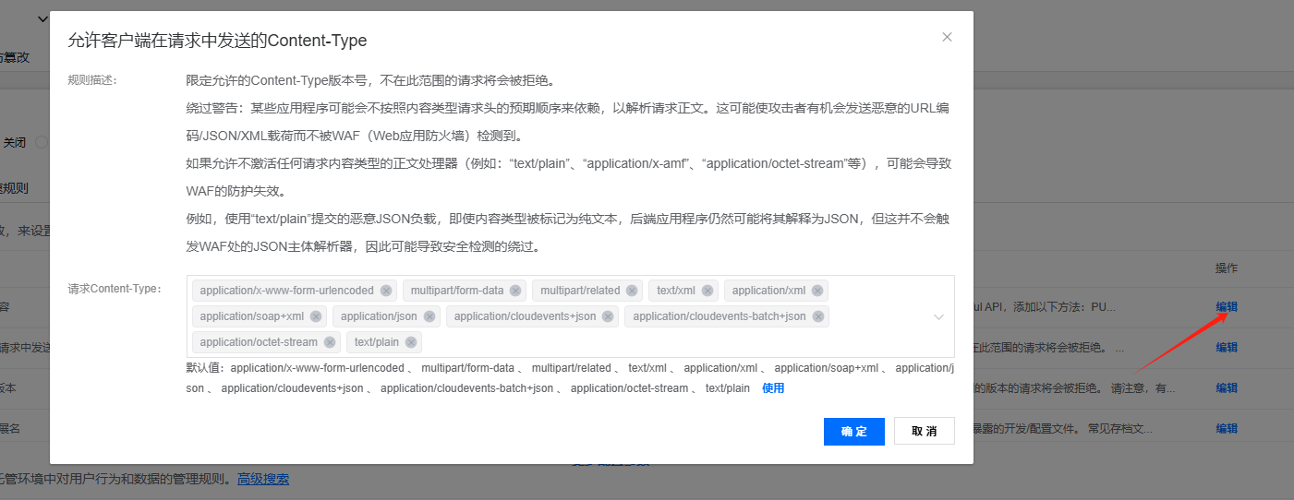This screenshot has width=1294, height=500.
Task: Remove the application/cloudevents+json tag
Action: (608, 316)
